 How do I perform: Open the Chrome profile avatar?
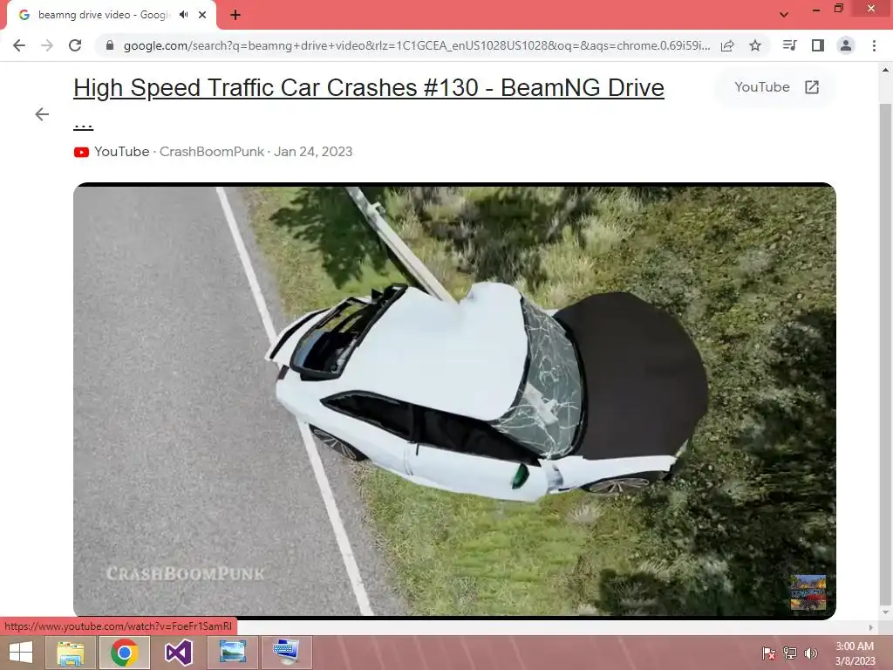846,45
